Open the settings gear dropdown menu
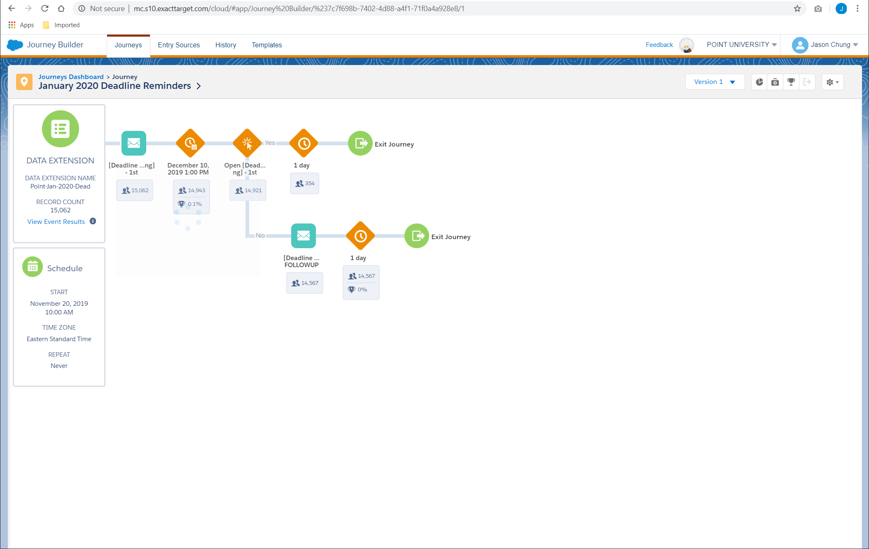869x549 pixels. coord(832,82)
